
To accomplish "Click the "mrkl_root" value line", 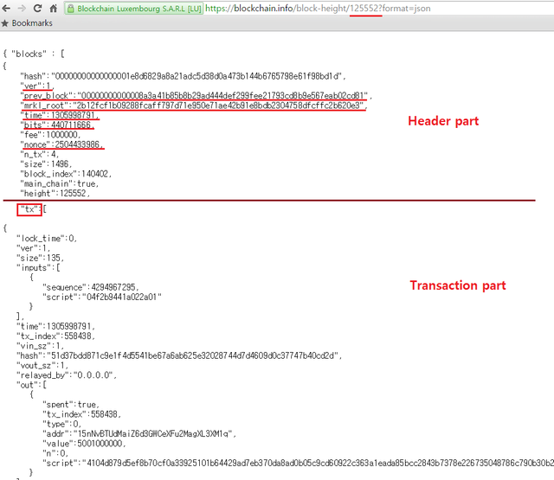I will [x=194, y=106].
